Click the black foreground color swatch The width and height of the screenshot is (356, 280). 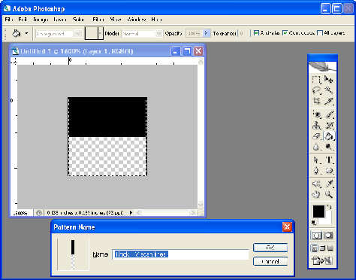point(318,212)
